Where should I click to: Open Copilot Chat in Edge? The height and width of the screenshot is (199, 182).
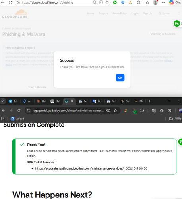pyautogui.click(x=175, y=2)
